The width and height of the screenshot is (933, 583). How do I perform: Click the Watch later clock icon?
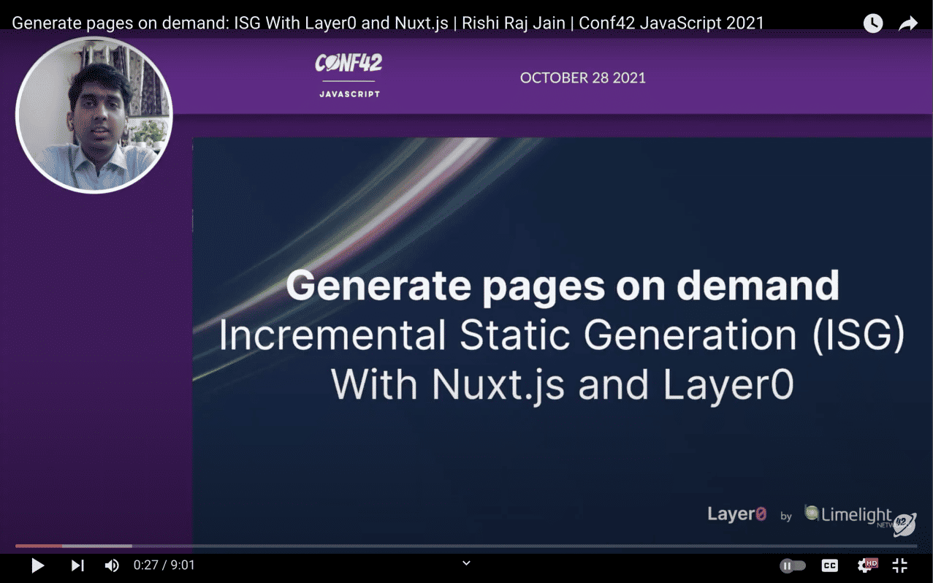point(873,23)
